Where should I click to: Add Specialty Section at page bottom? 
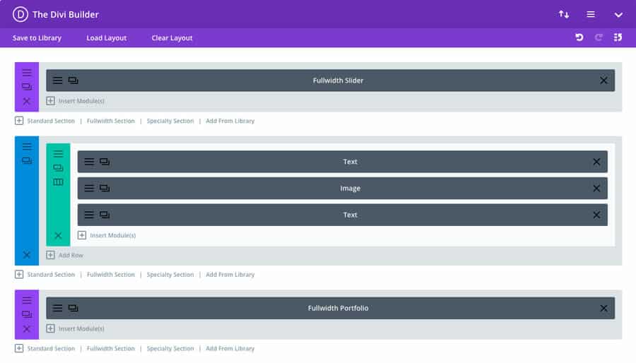(170, 348)
